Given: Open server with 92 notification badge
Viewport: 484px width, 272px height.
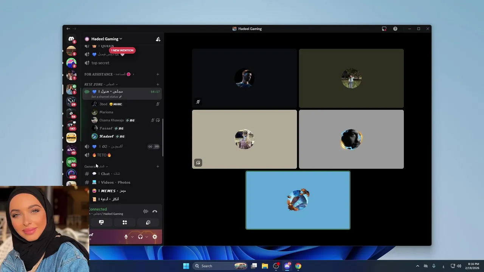Looking at the screenshot, I should coord(71,162).
